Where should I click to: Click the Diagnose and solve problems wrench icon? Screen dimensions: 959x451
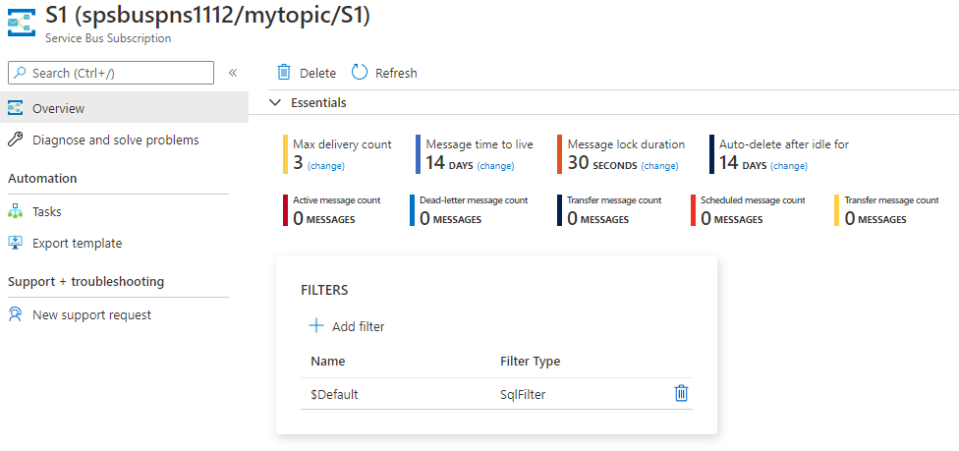click(x=15, y=141)
